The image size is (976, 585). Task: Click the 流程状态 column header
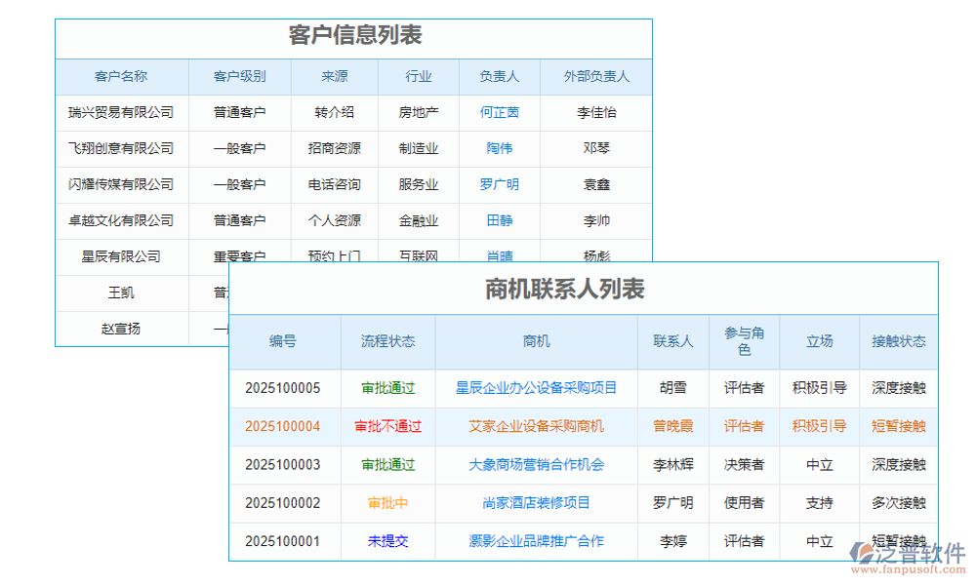pos(388,342)
